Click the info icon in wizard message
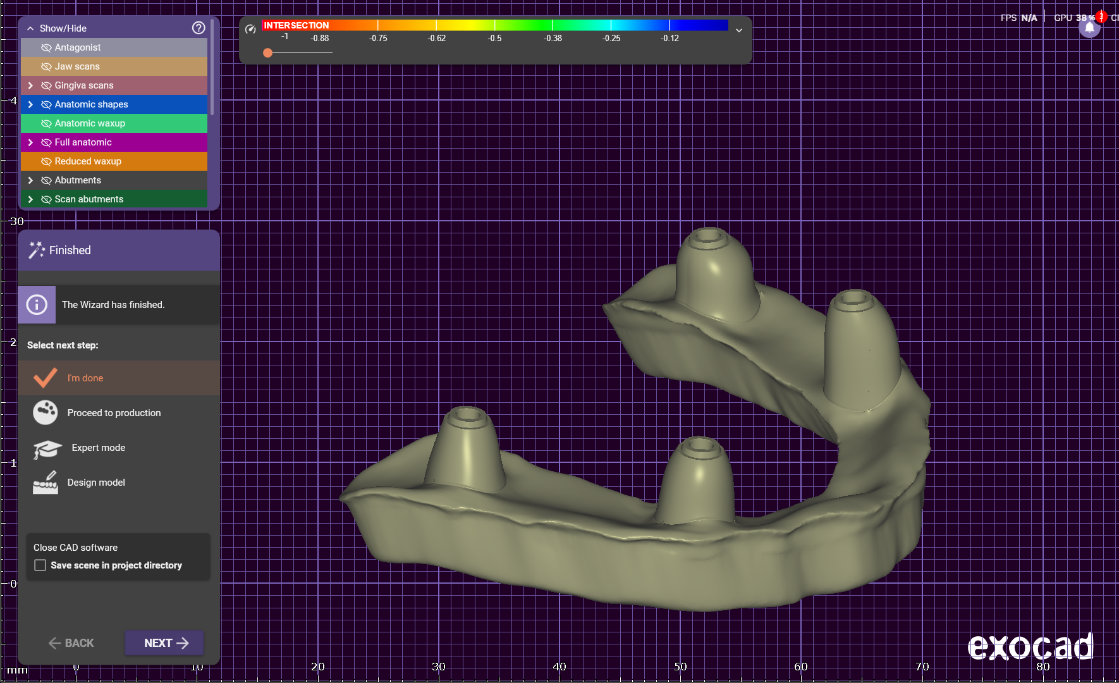The height and width of the screenshot is (683, 1119). (37, 305)
